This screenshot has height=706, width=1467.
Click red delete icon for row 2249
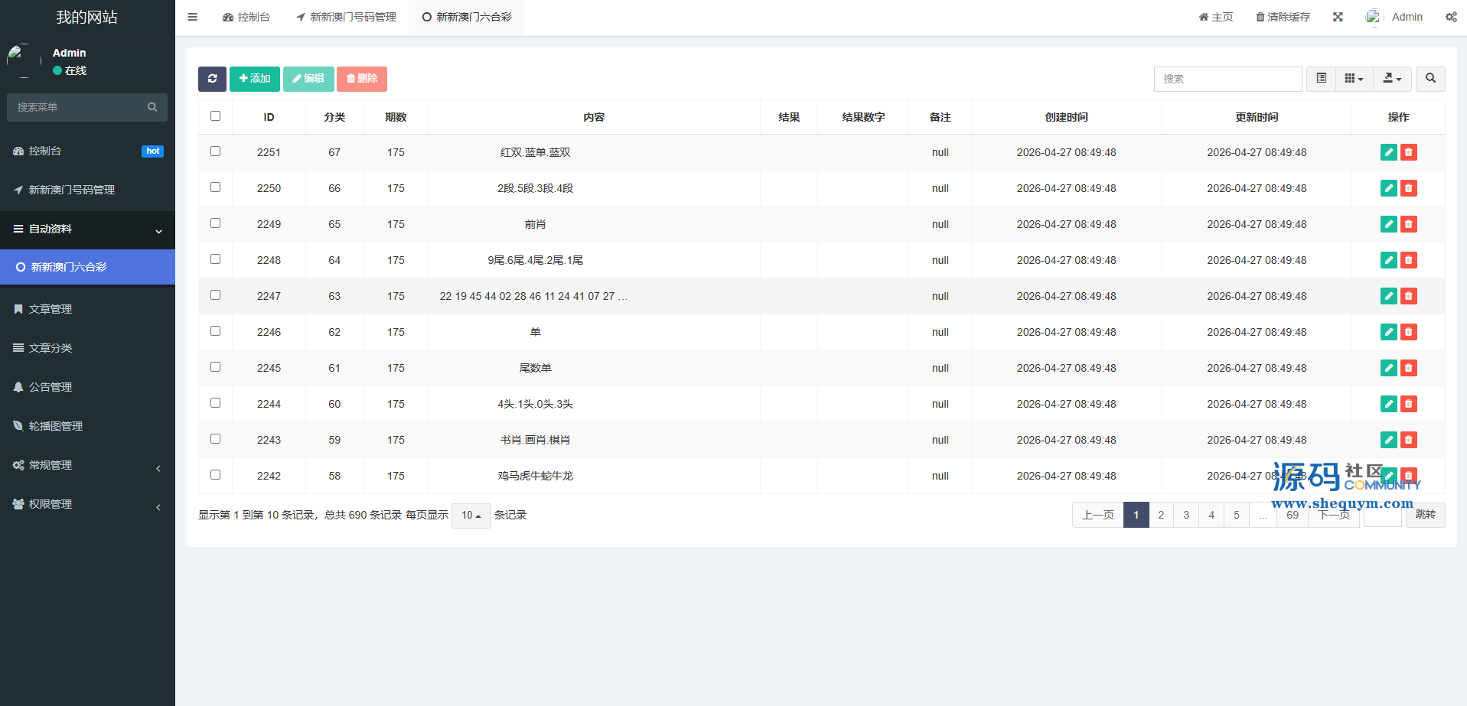coord(1408,224)
